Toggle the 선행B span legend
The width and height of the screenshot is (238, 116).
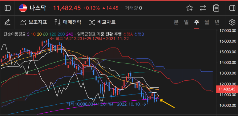[139, 34]
